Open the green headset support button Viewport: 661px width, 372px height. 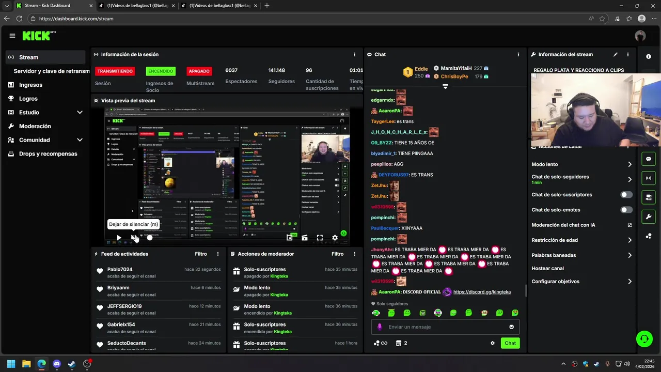tap(644, 339)
